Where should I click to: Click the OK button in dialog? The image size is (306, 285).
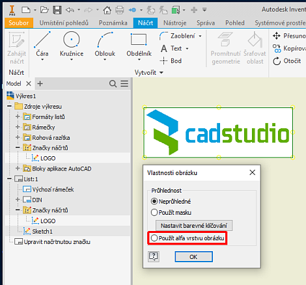[193, 257]
